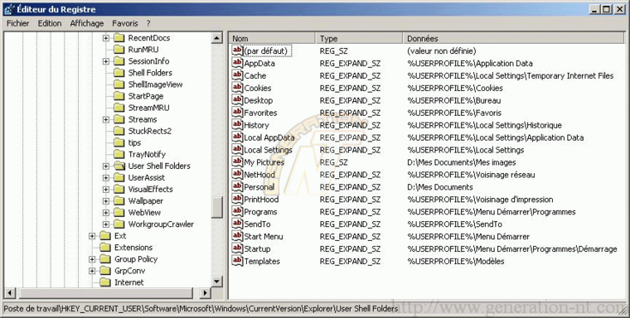Select the StartPage key
The image size is (630, 318).
pyautogui.click(x=146, y=96)
